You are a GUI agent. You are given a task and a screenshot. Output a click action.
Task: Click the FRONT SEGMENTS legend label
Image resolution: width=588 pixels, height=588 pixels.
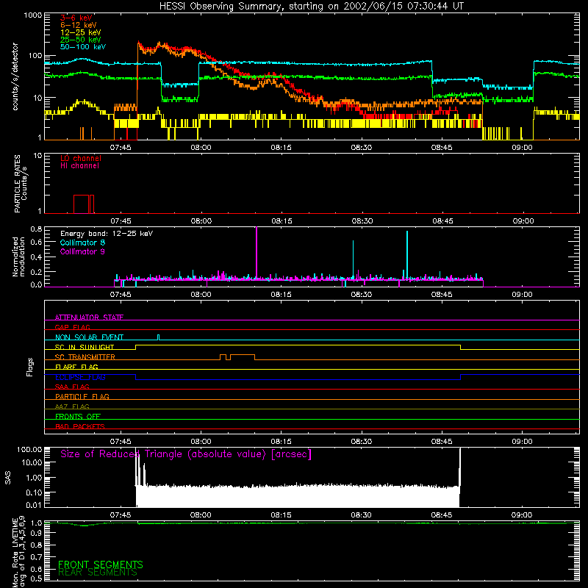click(101, 564)
